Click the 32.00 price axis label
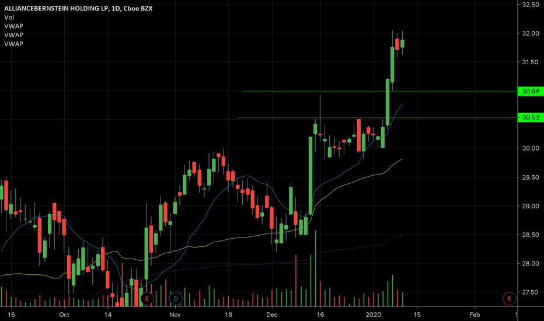The image size is (544, 321). (531, 33)
